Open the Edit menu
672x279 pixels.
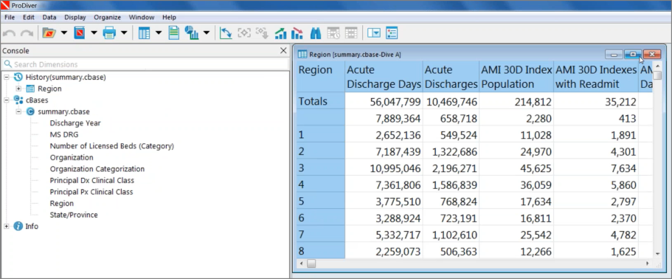(x=28, y=18)
